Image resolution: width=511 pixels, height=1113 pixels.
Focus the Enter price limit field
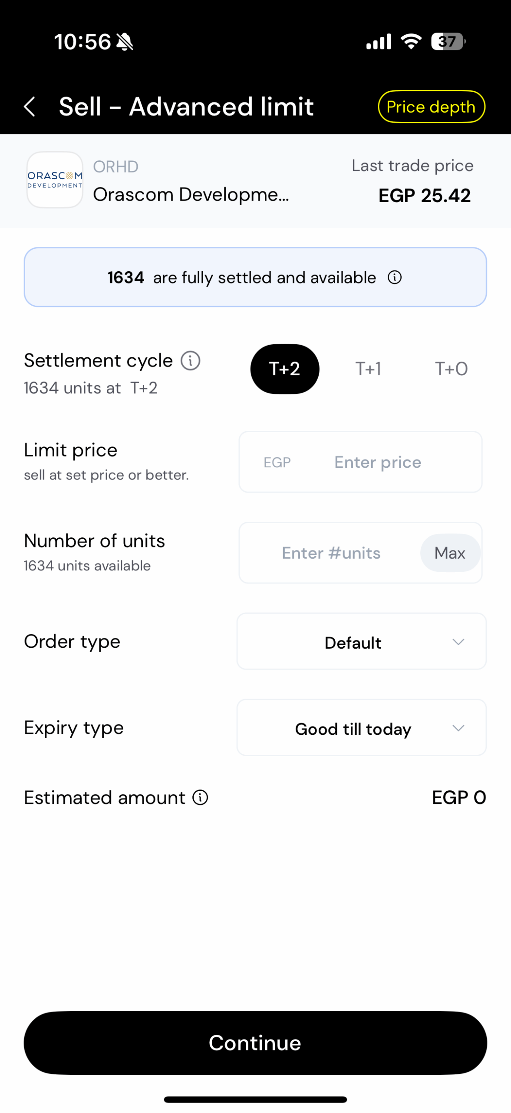point(377,462)
